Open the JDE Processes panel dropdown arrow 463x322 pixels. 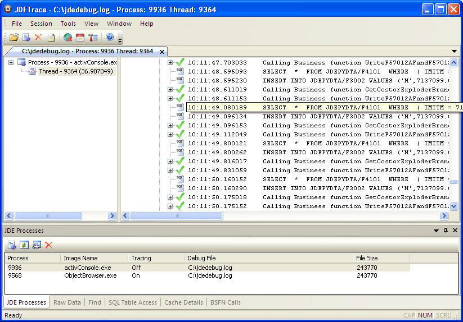click(x=436, y=231)
